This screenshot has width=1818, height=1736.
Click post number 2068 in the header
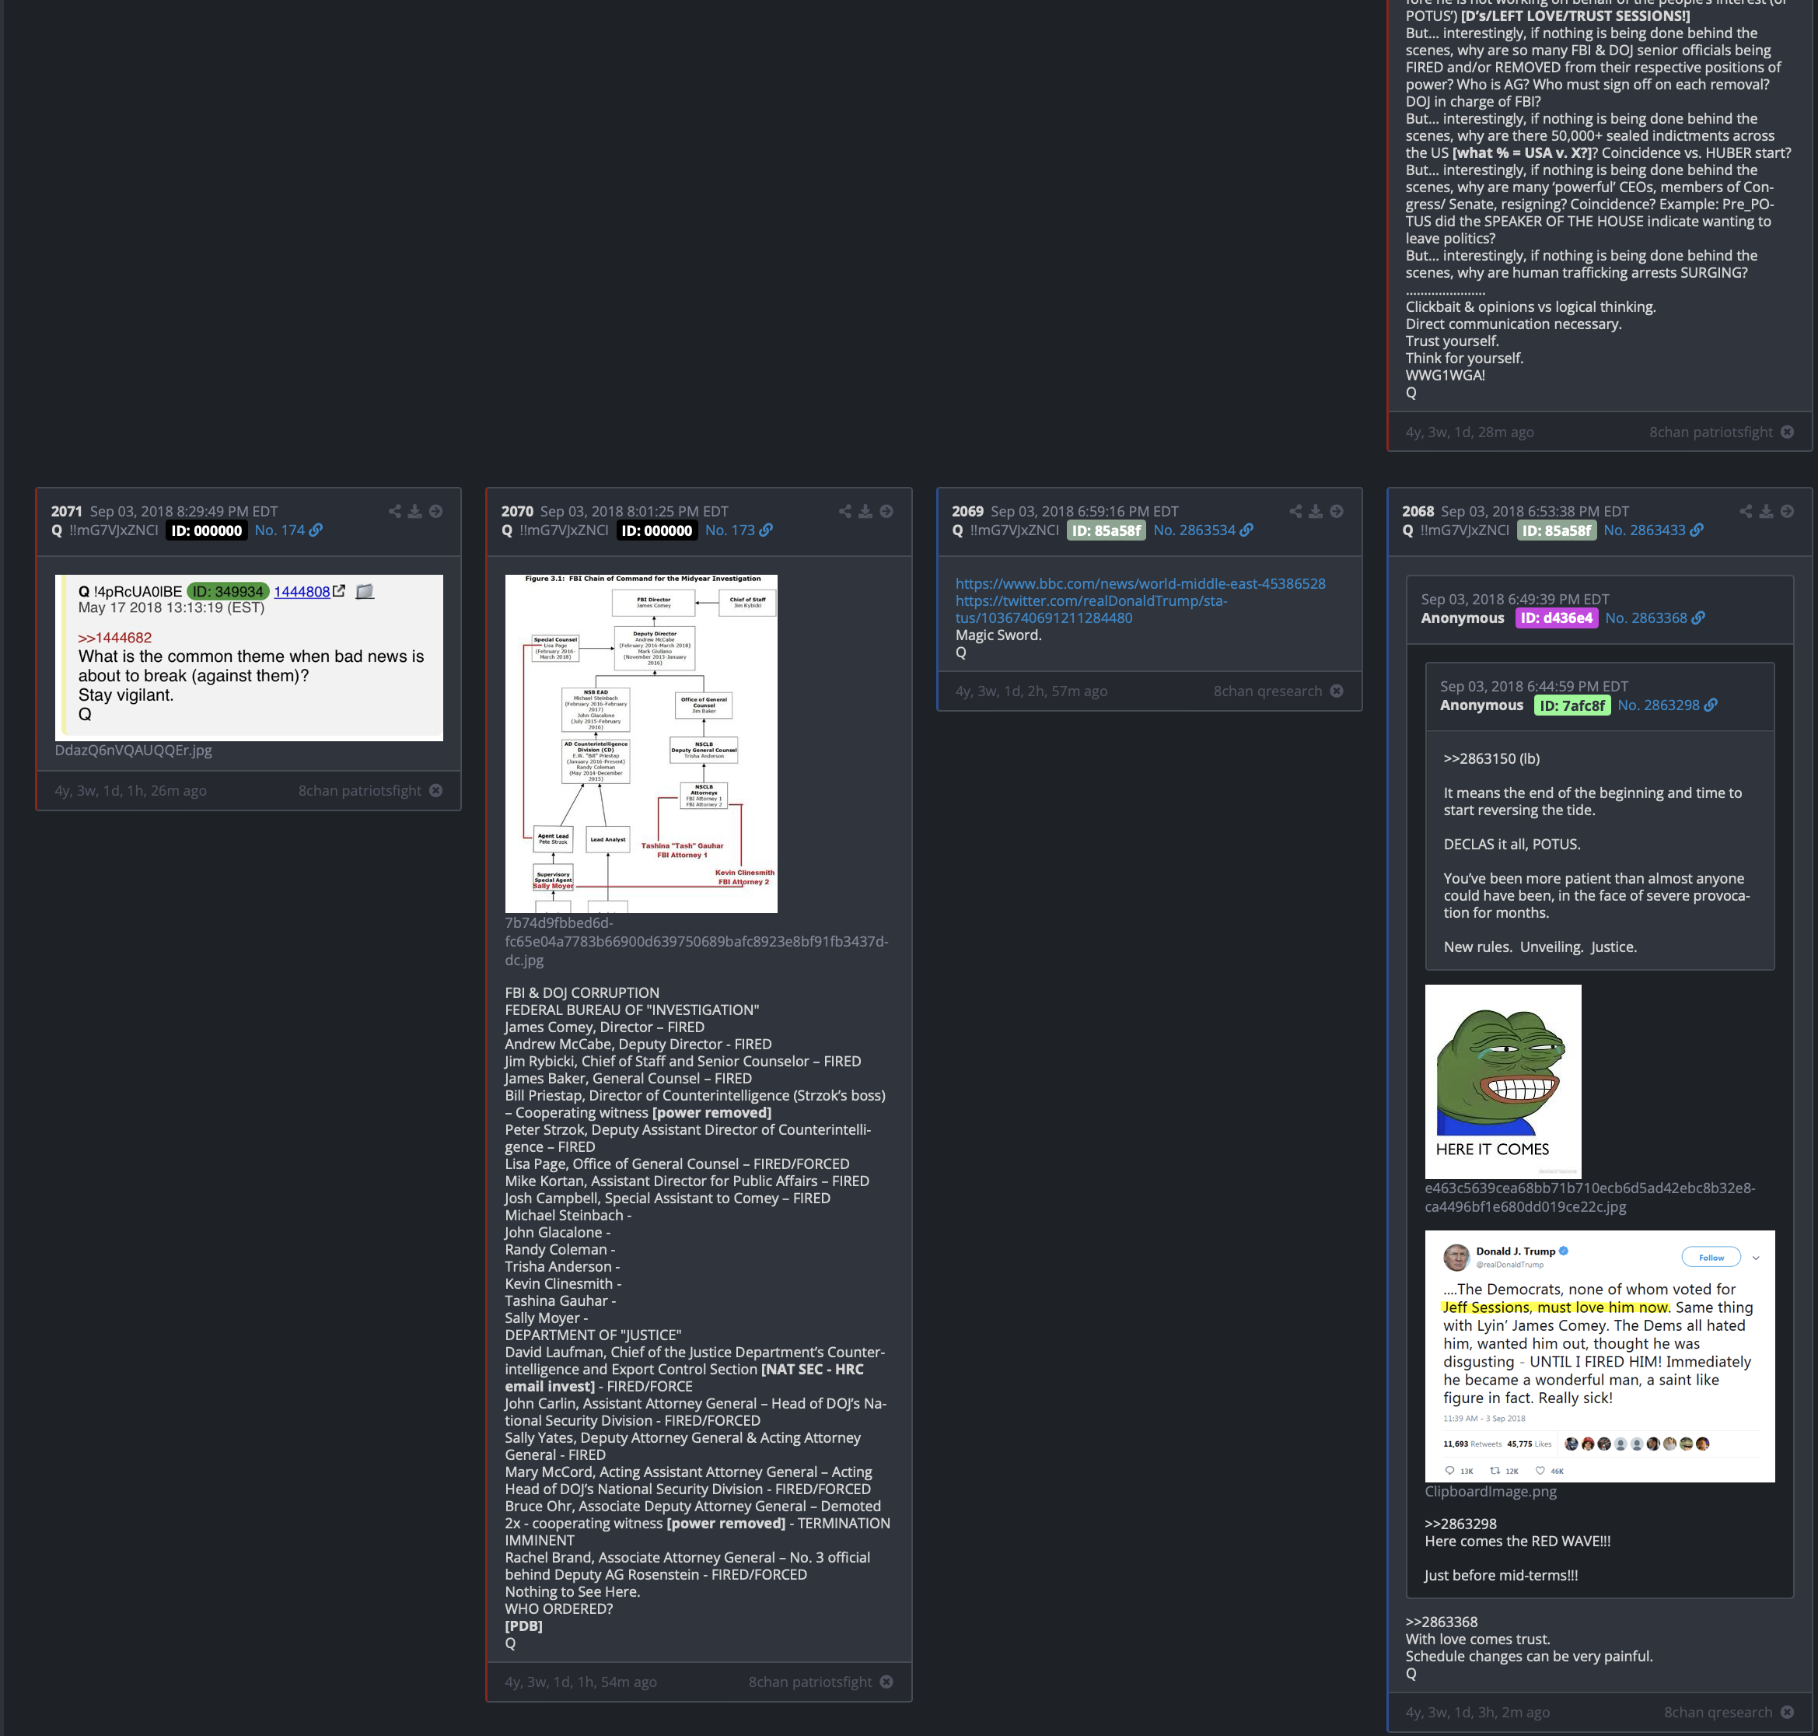(1418, 511)
